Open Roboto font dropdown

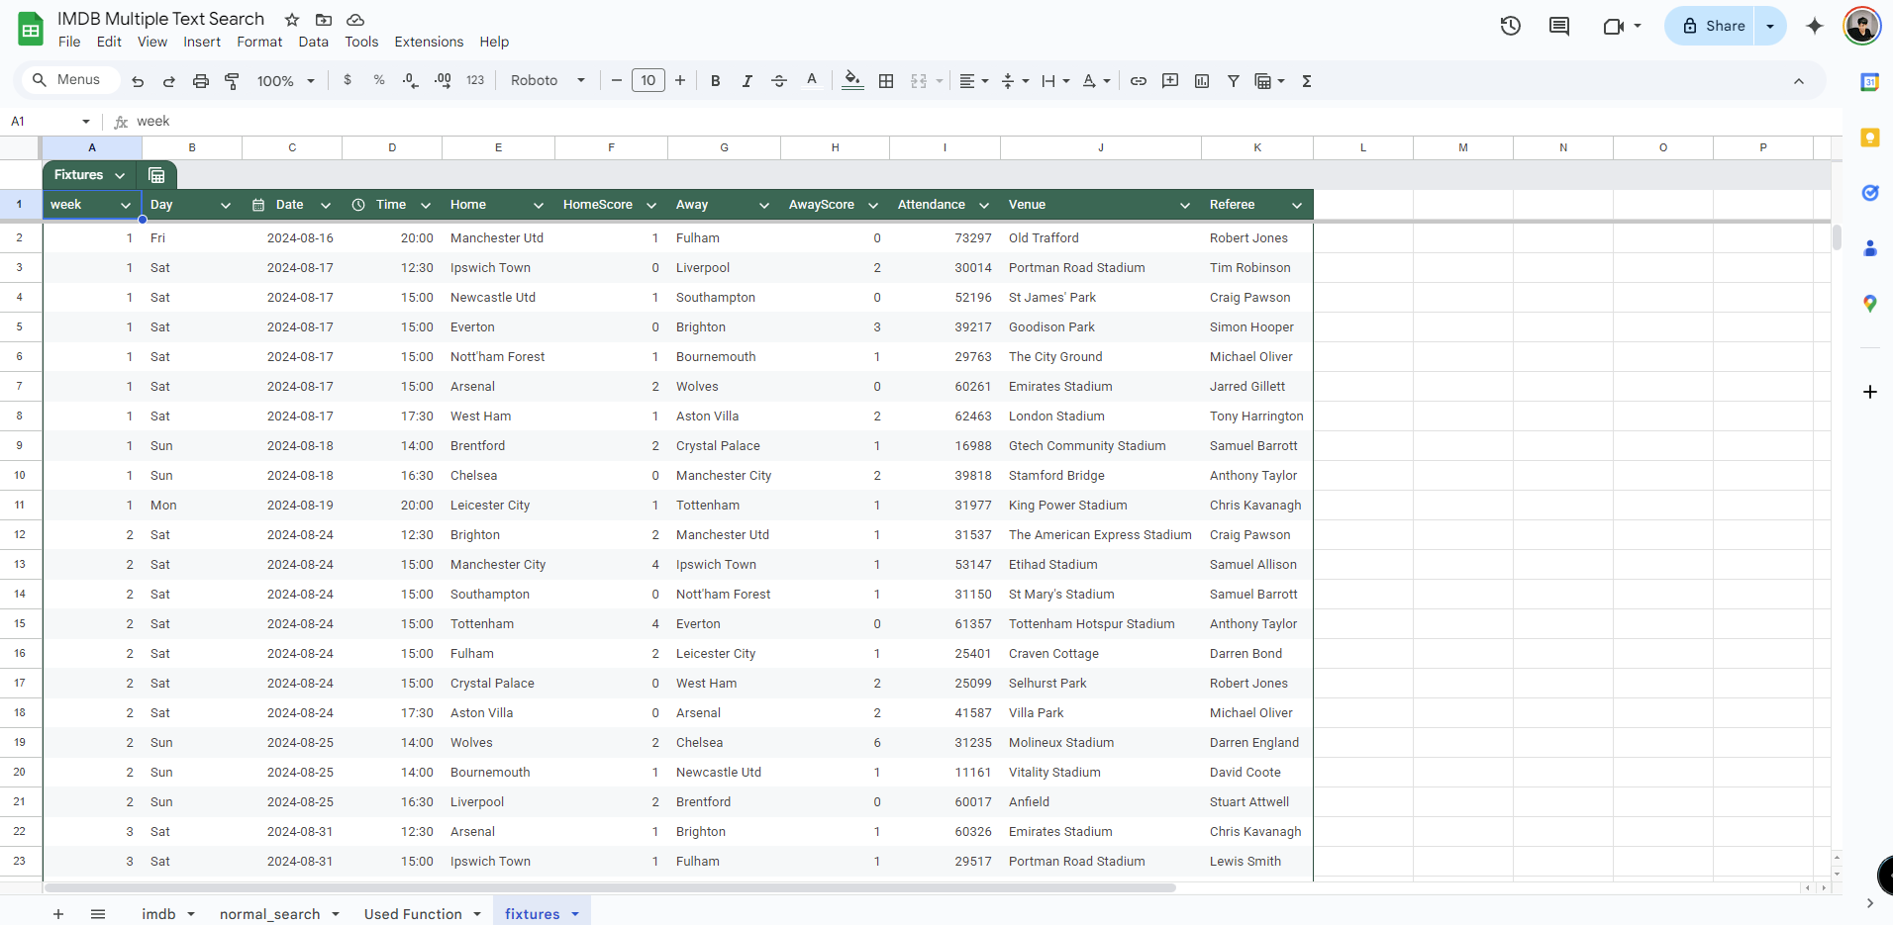[x=548, y=80]
